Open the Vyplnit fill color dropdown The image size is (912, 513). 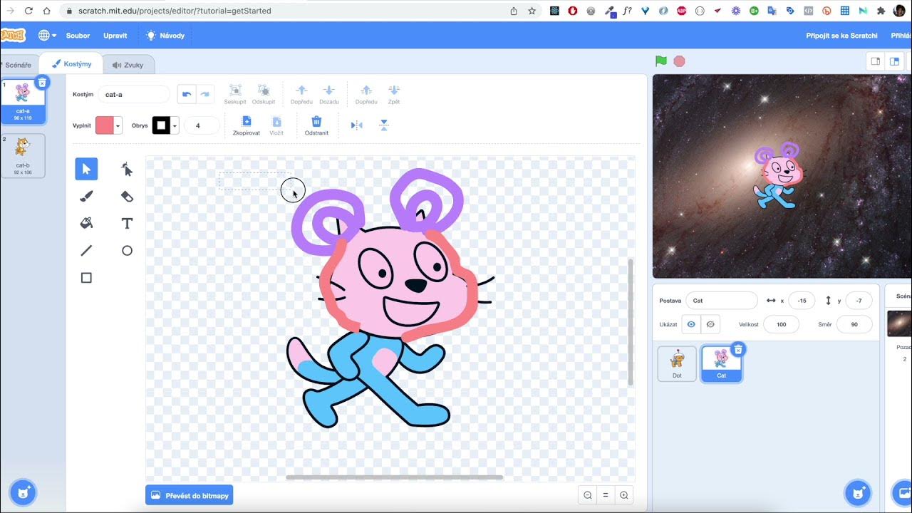118,125
